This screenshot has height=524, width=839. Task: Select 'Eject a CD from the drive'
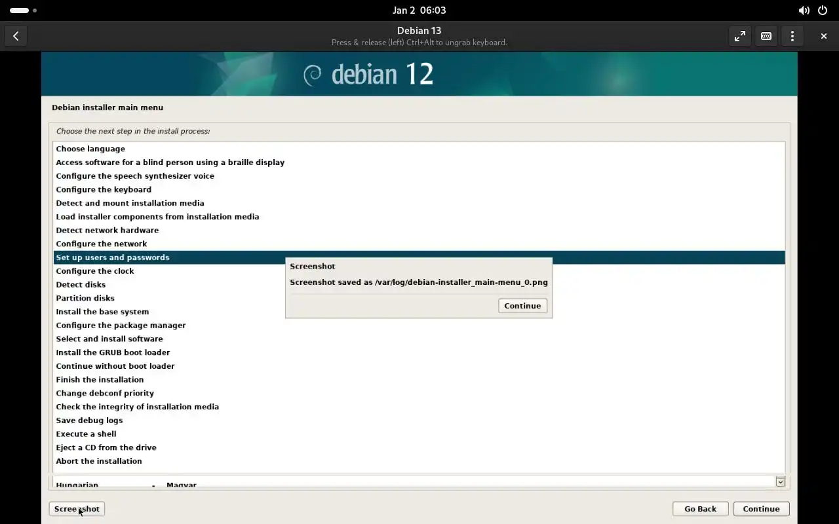click(419, 448)
